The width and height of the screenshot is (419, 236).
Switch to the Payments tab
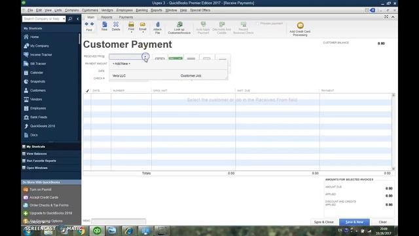(x=126, y=17)
